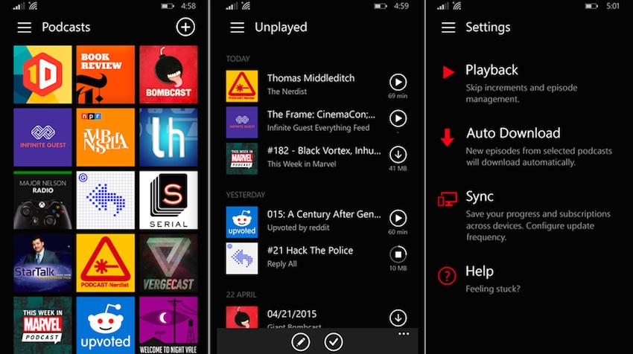Viewport: 633px width, 354px height.
Task: Tap the red Auto Download arrow icon
Action: (447, 137)
